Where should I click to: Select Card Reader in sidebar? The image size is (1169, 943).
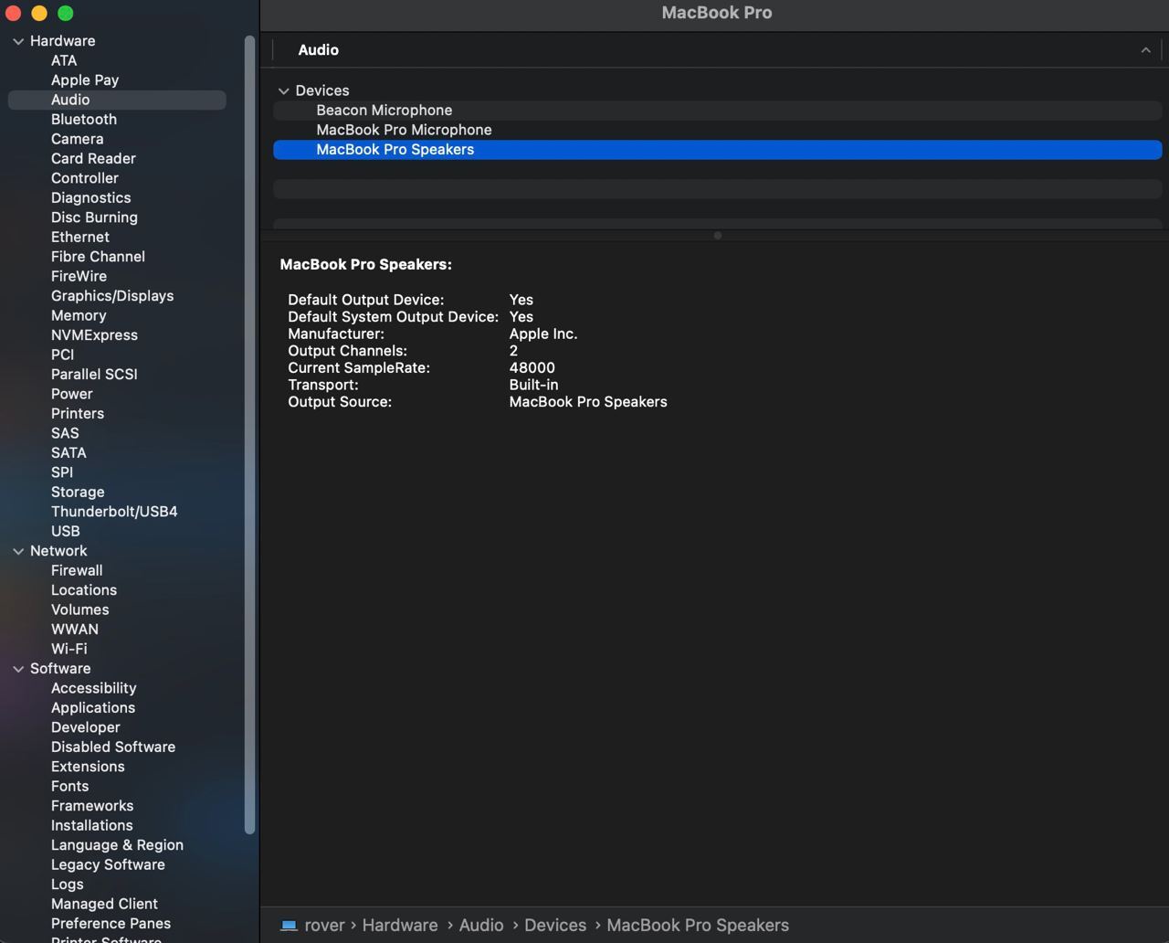coord(93,159)
